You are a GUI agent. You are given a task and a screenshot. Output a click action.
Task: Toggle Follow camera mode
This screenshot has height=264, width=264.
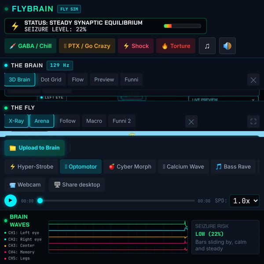[67, 121]
